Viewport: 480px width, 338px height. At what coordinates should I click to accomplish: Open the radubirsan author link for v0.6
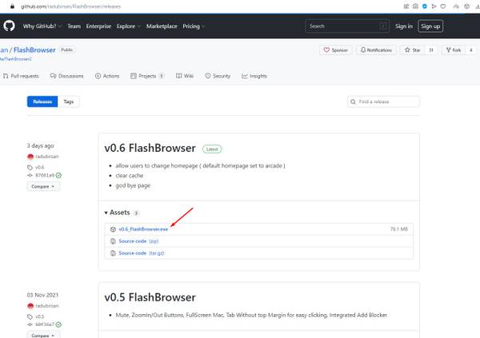point(47,157)
